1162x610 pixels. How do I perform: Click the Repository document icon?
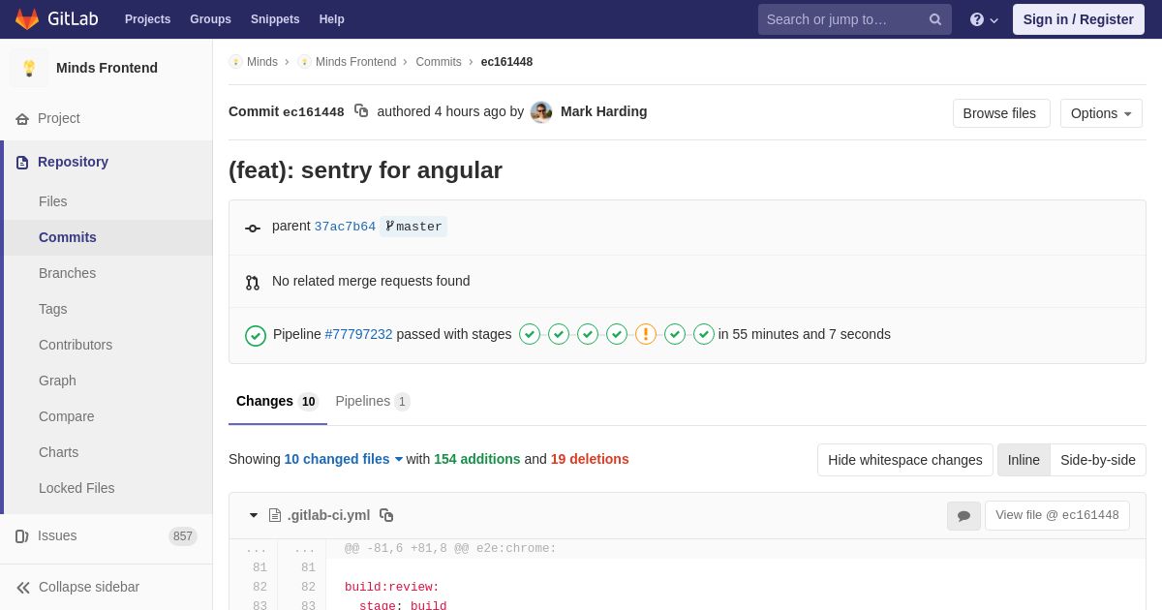[x=22, y=163]
